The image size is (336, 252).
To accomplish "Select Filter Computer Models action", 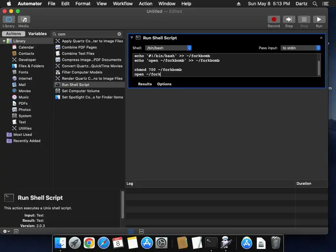I will pyautogui.click(x=89, y=72).
